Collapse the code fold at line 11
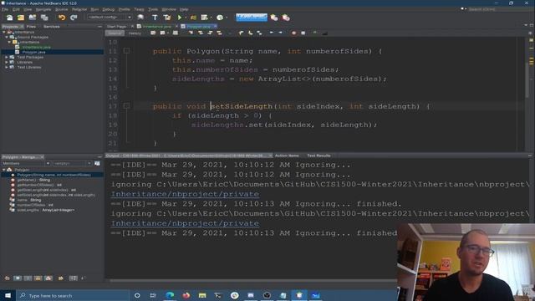This screenshot has width=535, height=301. pyautogui.click(x=126, y=51)
